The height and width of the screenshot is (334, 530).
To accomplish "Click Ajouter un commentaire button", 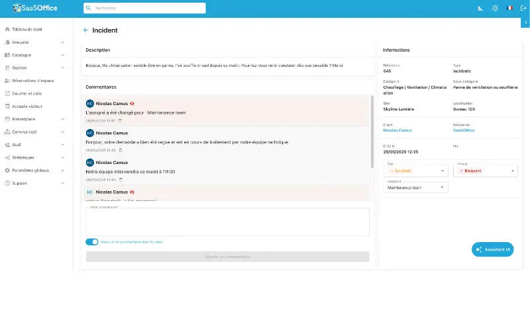I will click(227, 257).
